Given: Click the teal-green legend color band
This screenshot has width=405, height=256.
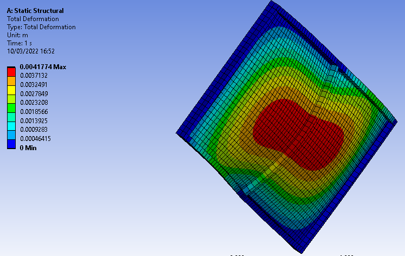Looking at the screenshot, I should (11, 117).
